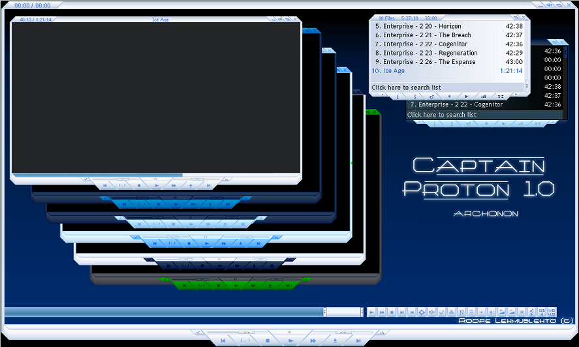Fast-forward in the Ice Age window
Viewport: 579px width, 347px height.
tap(174, 185)
